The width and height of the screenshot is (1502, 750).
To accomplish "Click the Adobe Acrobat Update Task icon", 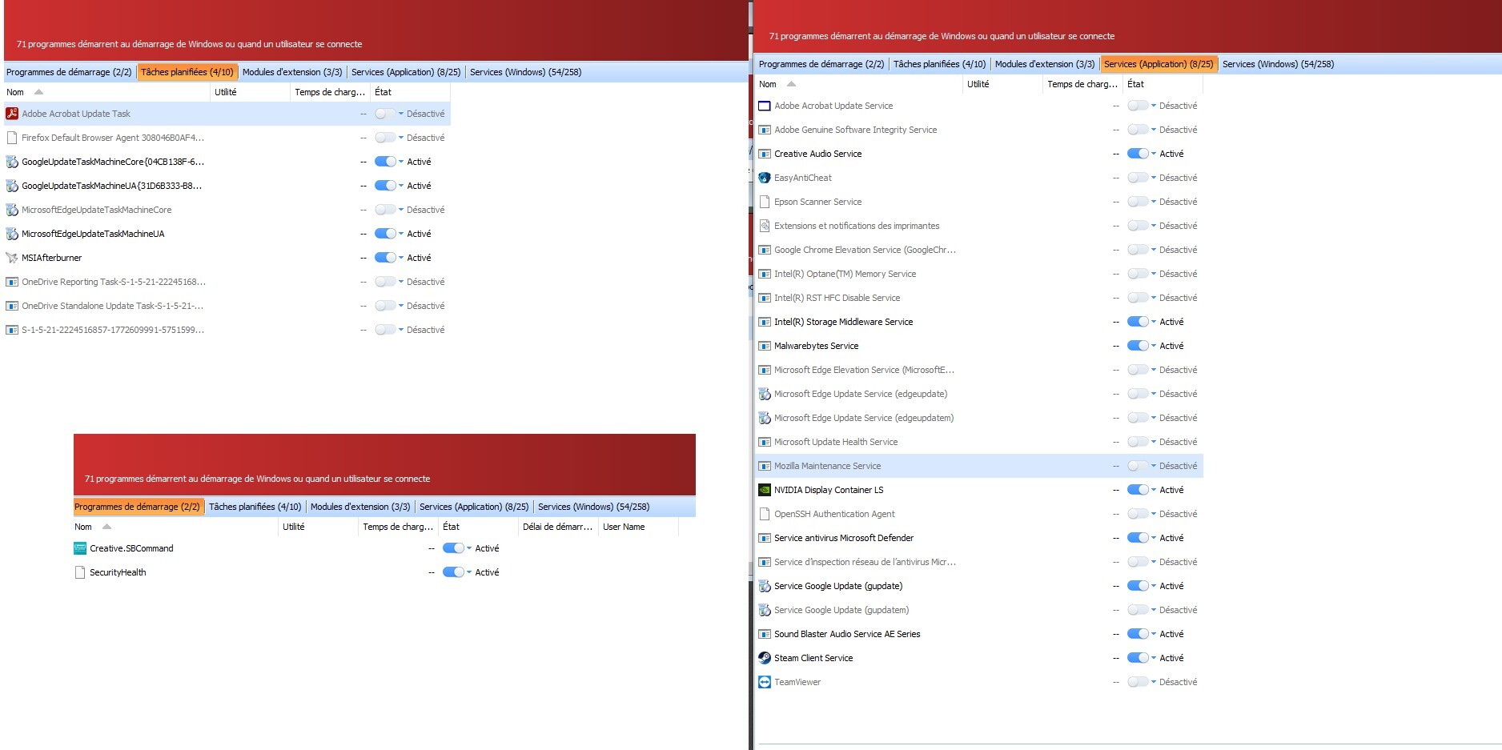I will click(x=12, y=114).
